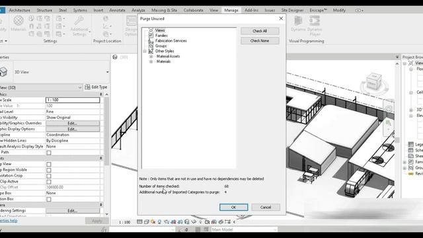The height and width of the screenshot is (238, 423).
Task: Open the Materials tool in the ribbon
Action: pyautogui.click(x=19, y=23)
